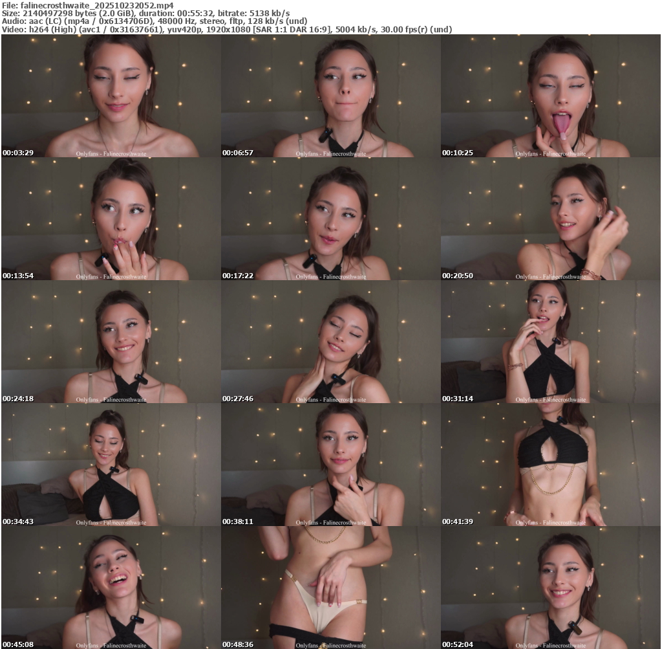Select the thumbnail at 00:20:50
The image size is (662, 649).
click(550, 219)
